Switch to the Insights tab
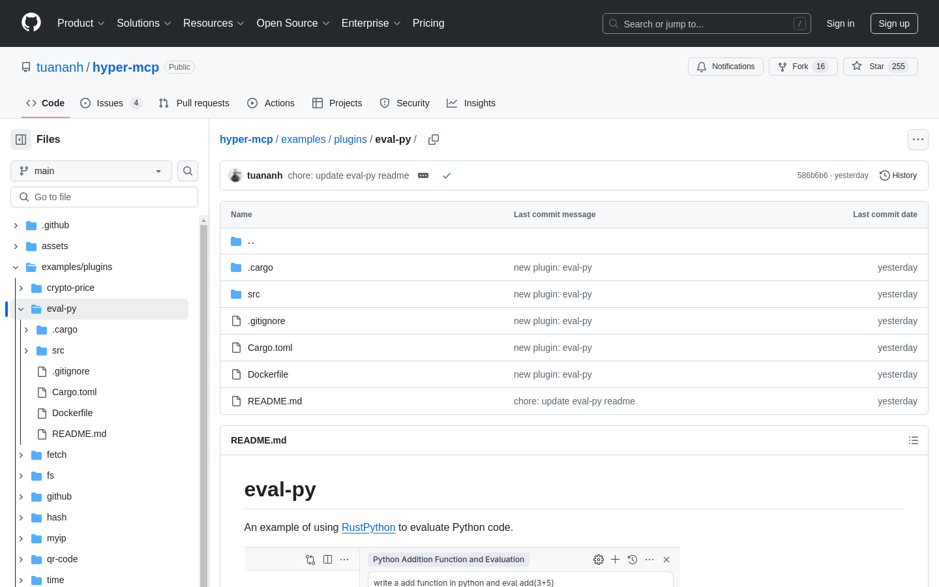 pyautogui.click(x=471, y=103)
